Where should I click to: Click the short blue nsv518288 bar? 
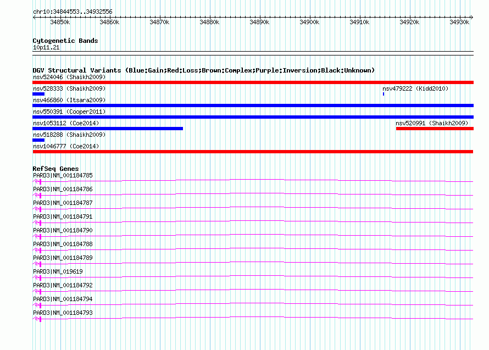(38, 140)
